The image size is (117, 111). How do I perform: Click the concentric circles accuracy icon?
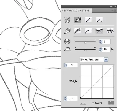coord(67,42)
